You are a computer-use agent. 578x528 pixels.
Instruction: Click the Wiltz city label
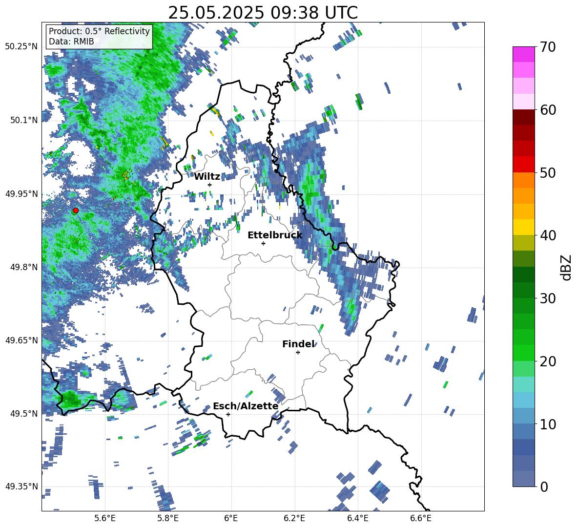click(x=207, y=177)
